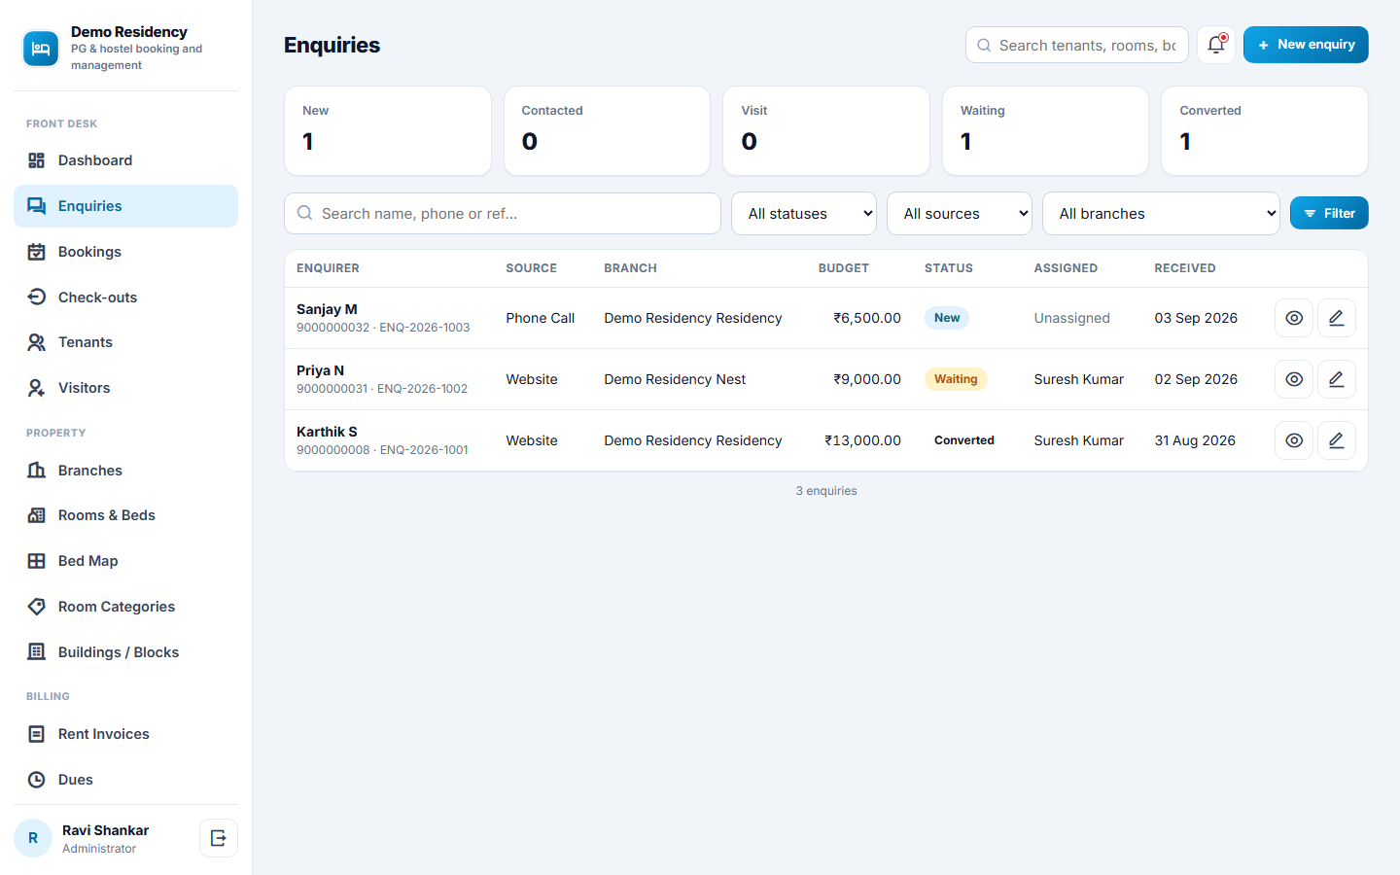Image resolution: width=1400 pixels, height=875 pixels.
Task: Navigate to Buildings / Blocks
Action: tap(125, 652)
